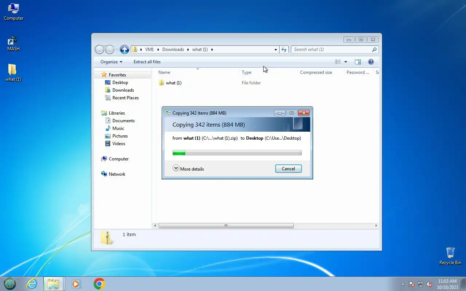Toggle the preview pane
Image resolution: width=466 pixels, height=291 pixels.
tap(358, 62)
